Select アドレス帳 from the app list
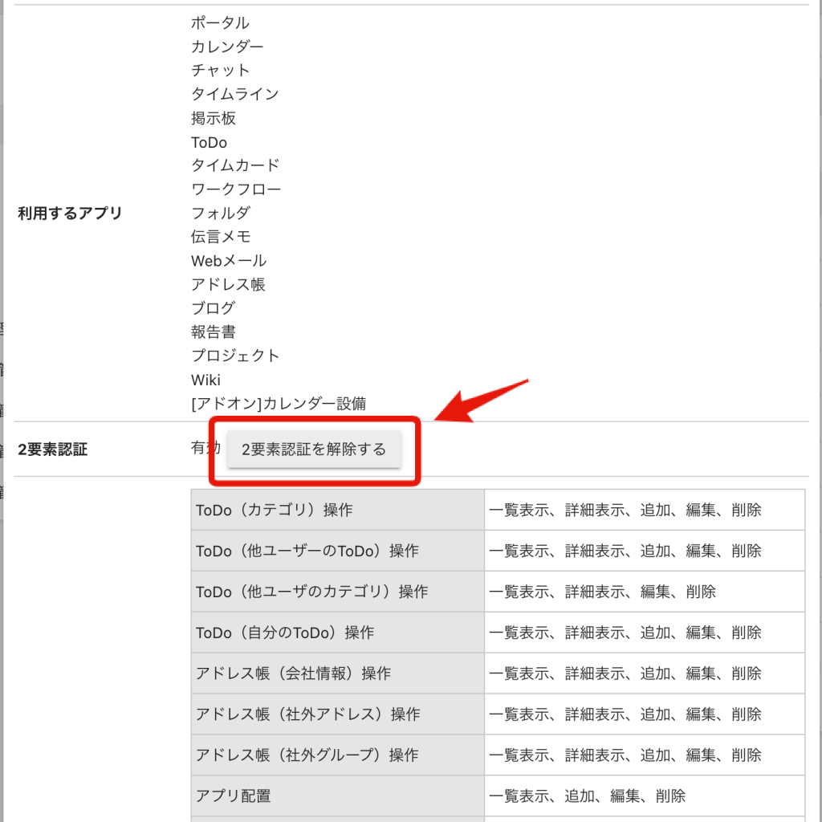The height and width of the screenshot is (822, 822). click(x=227, y=284)
